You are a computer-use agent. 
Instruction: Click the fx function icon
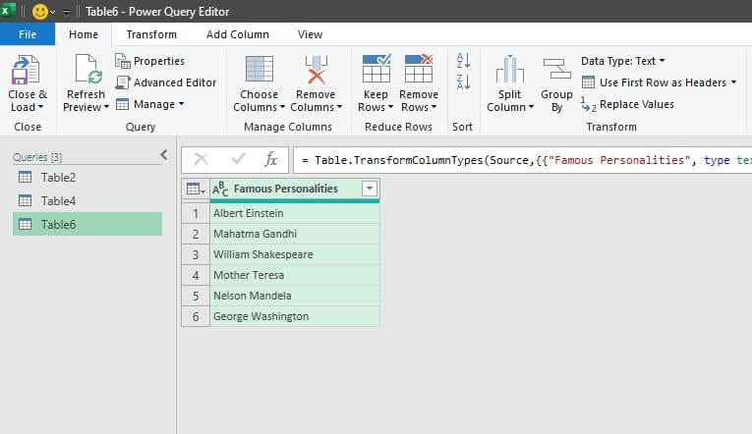tap(271, 159)
